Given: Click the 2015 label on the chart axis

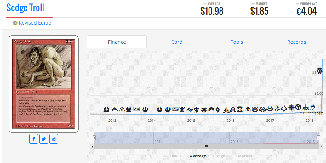Looking at the screenshot, I should pyautogui.click(x=191, y=121).
